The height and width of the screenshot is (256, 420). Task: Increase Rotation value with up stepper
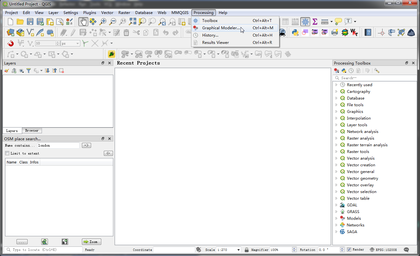(x=342, y=248)
